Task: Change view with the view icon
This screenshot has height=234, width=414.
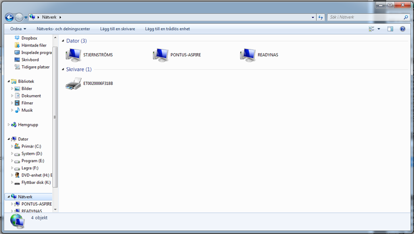Action: 372,29
